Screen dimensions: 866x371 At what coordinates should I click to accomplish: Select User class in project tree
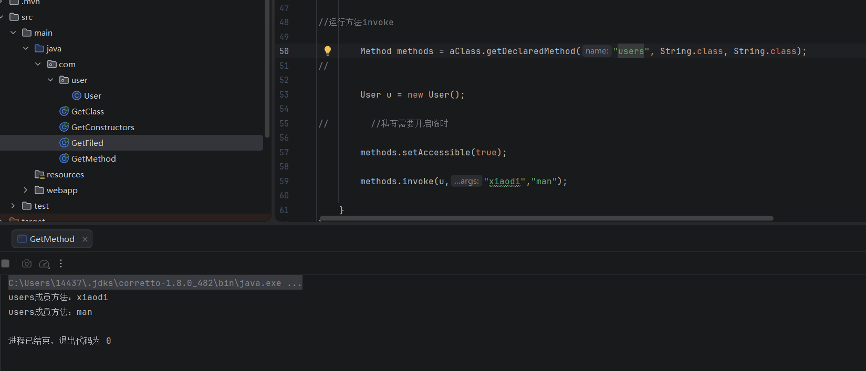92,96
